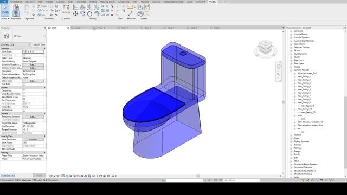Screen dimensions: 347x195
Task: Select the Offset tool icon
Action: click(x=82, y=7)
